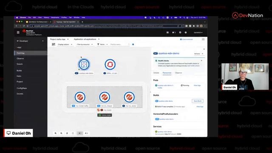Open the Project kafka-app dropdown
272x153 pixels.
coord(59,40)
